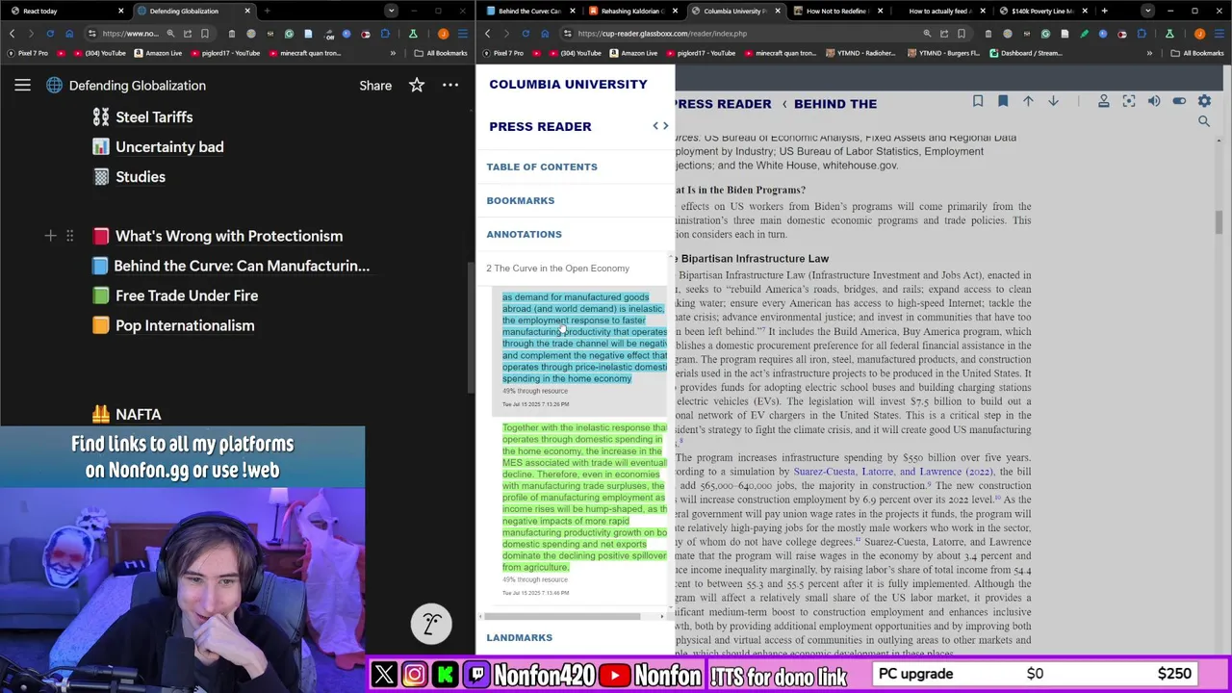
Task: Open Dashboard / Stream bookmark
Action: pos(1028,53)
